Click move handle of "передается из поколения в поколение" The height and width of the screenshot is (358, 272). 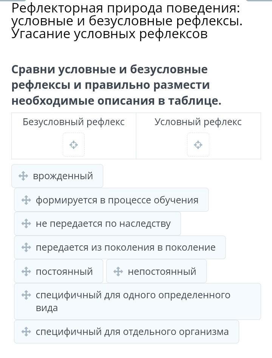point(26,248)
